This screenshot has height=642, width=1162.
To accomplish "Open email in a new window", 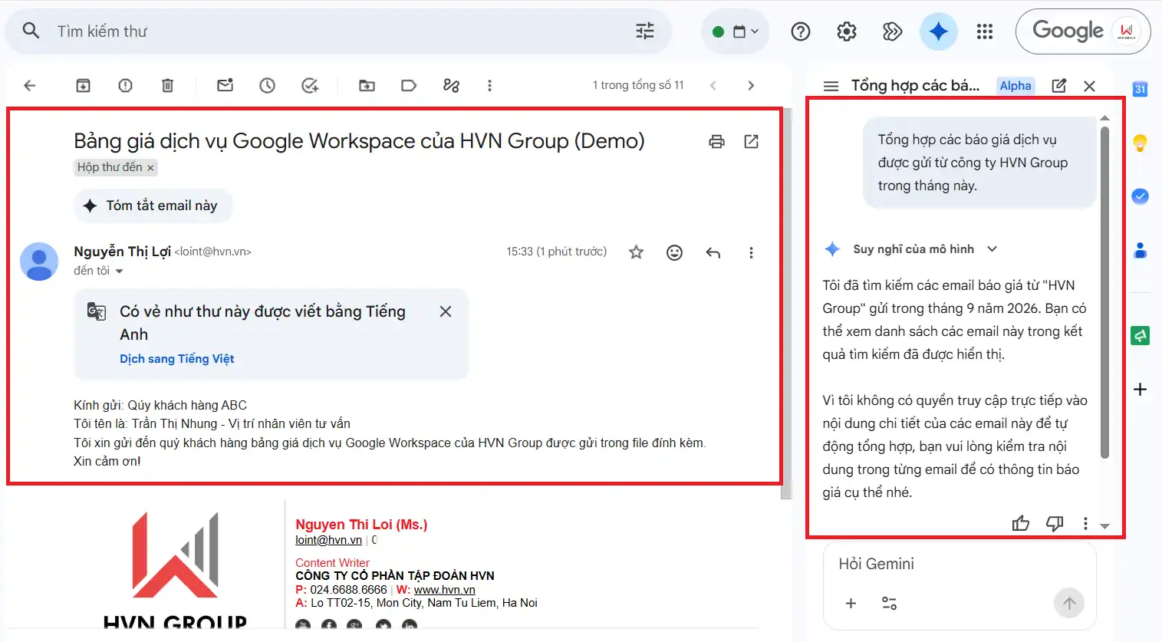I will [752, 141].
